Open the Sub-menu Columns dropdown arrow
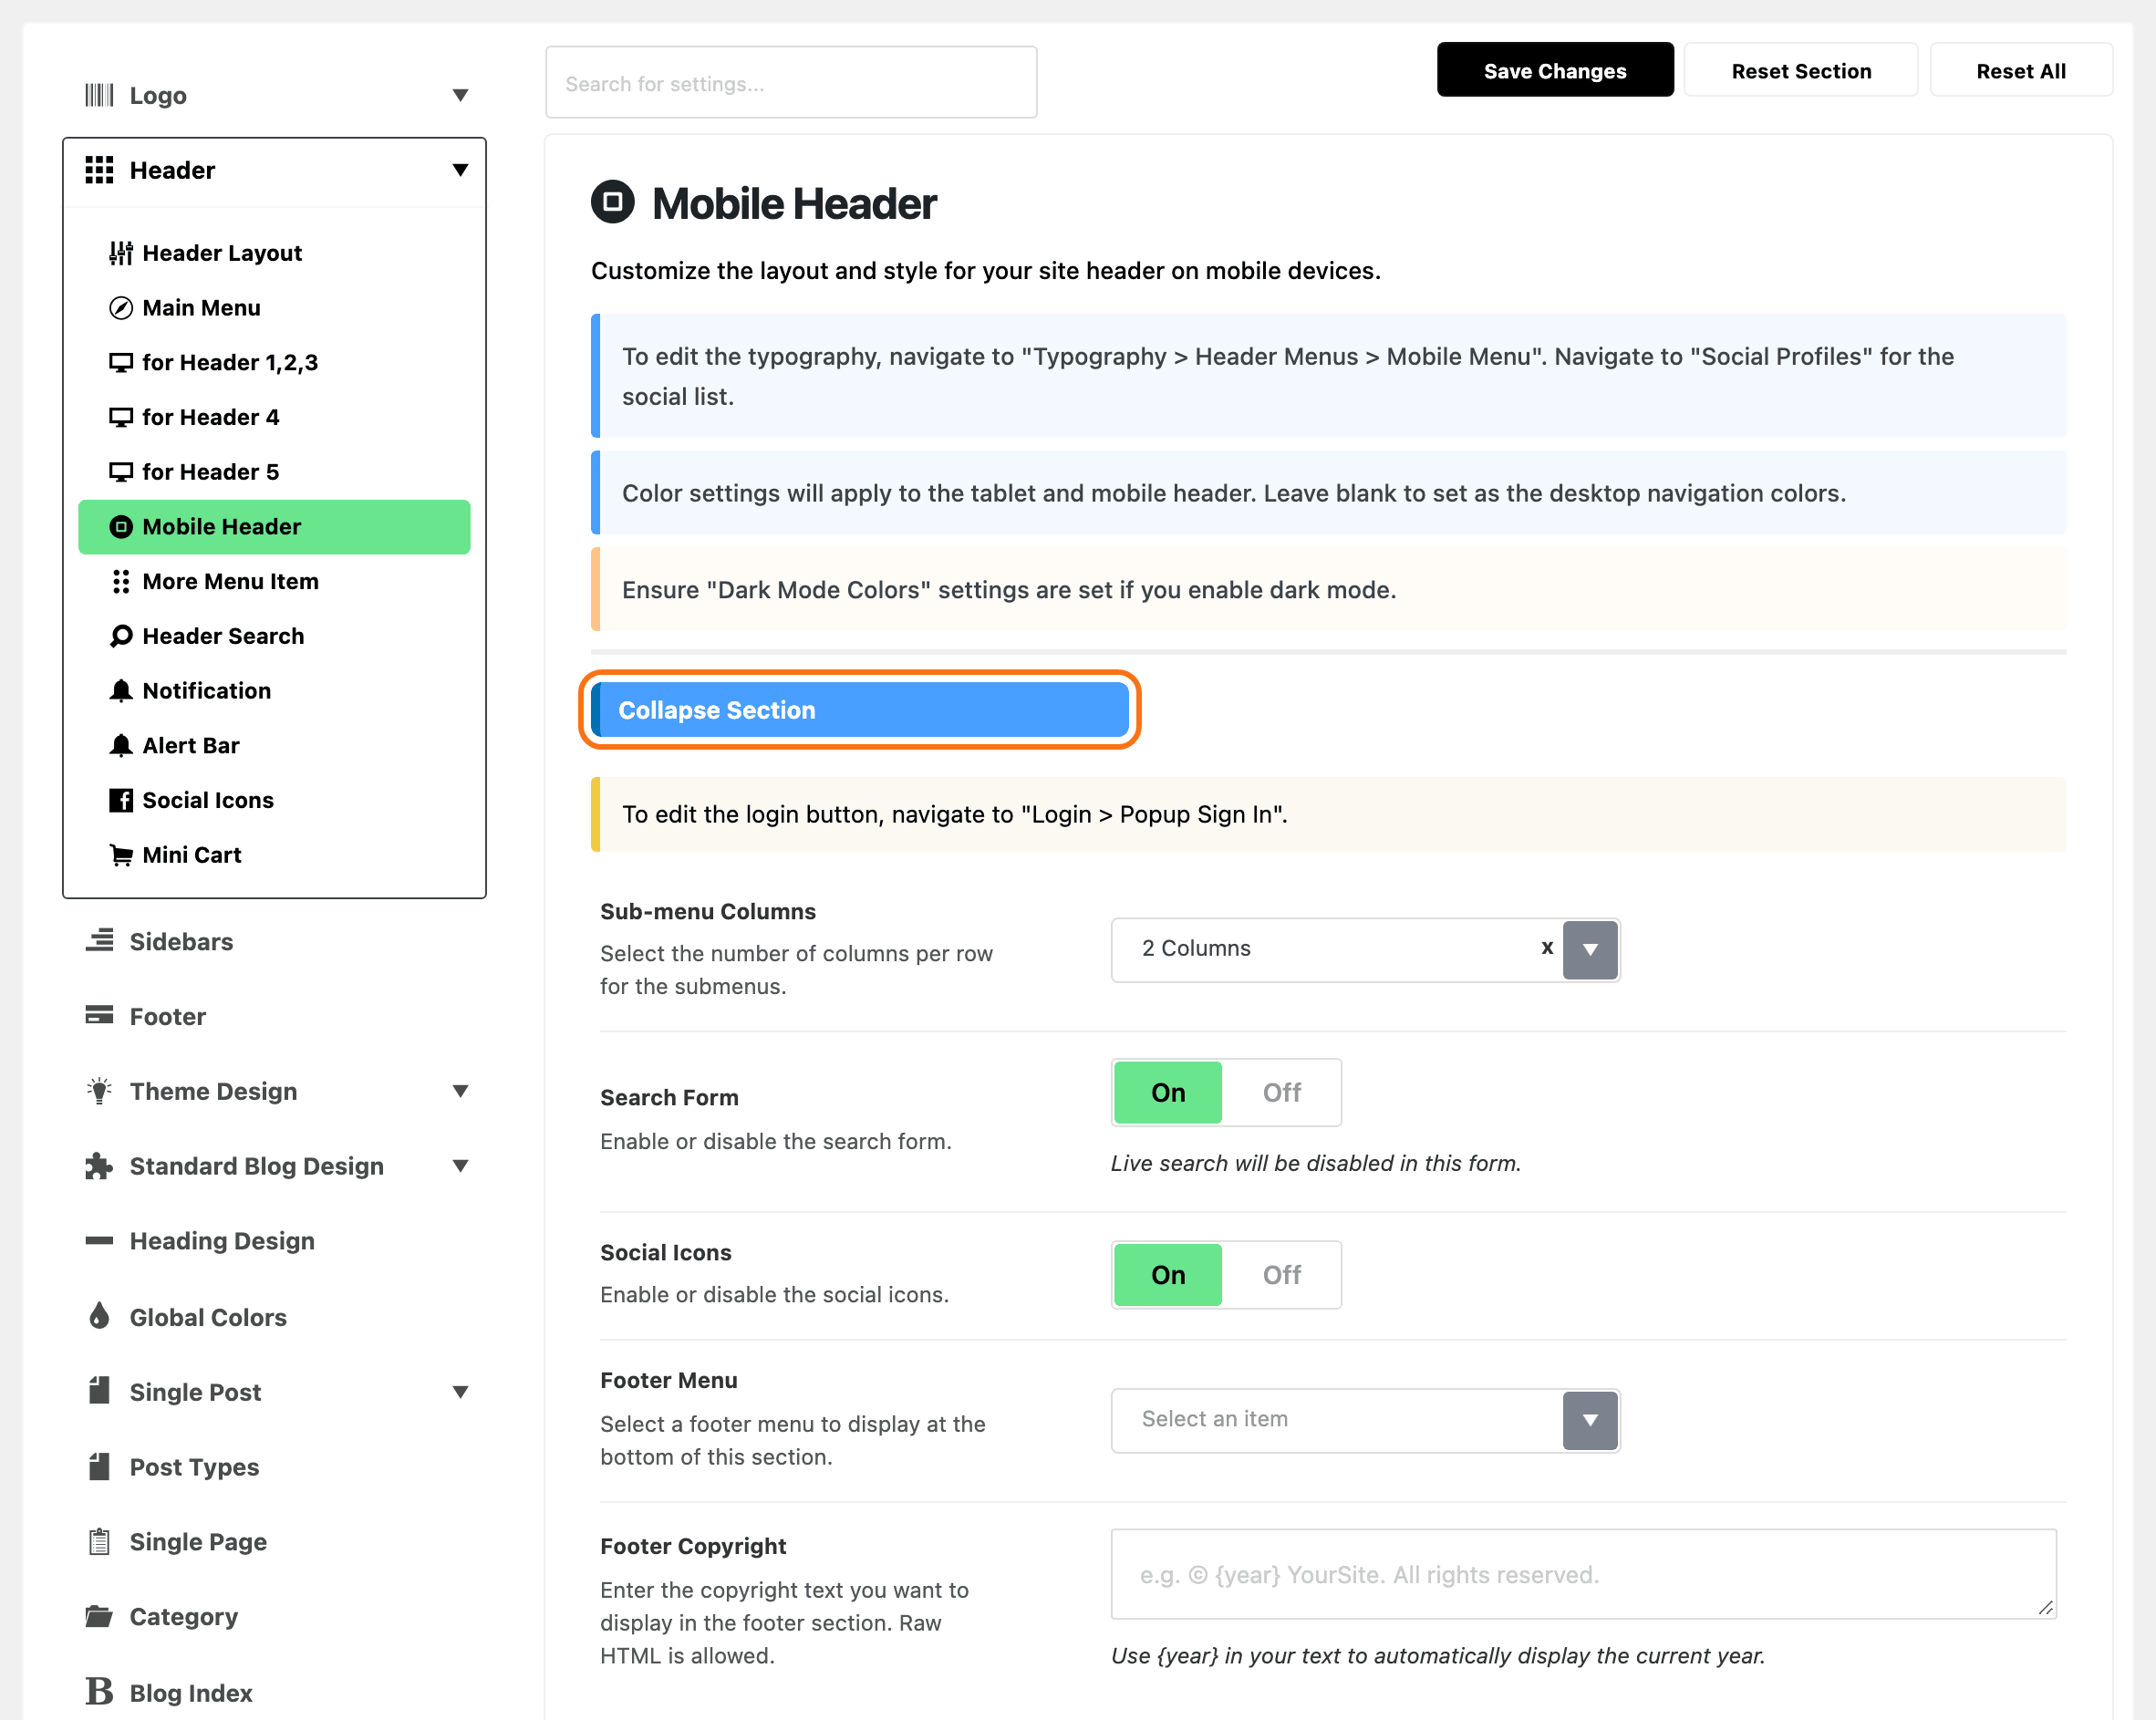The width and height of the screenshot is (2156, 1720). [x=1590, y=950]
